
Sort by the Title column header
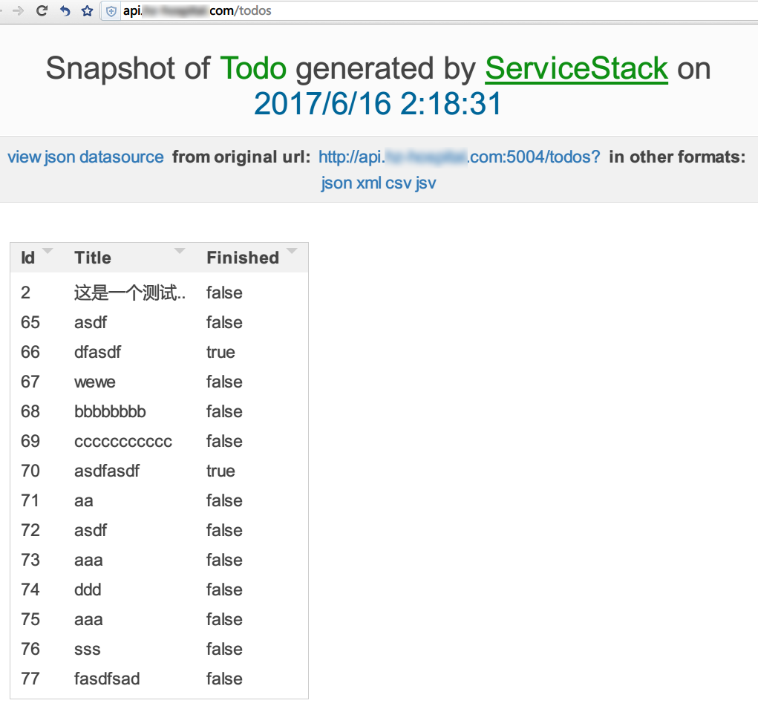[x=93, y=258]
